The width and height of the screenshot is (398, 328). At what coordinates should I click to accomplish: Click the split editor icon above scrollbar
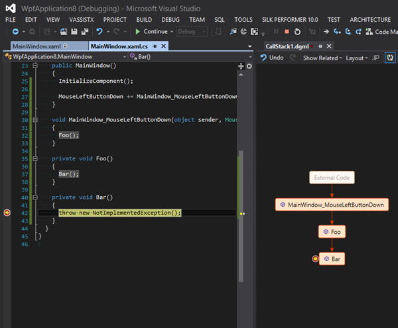[x=241, y=66]
